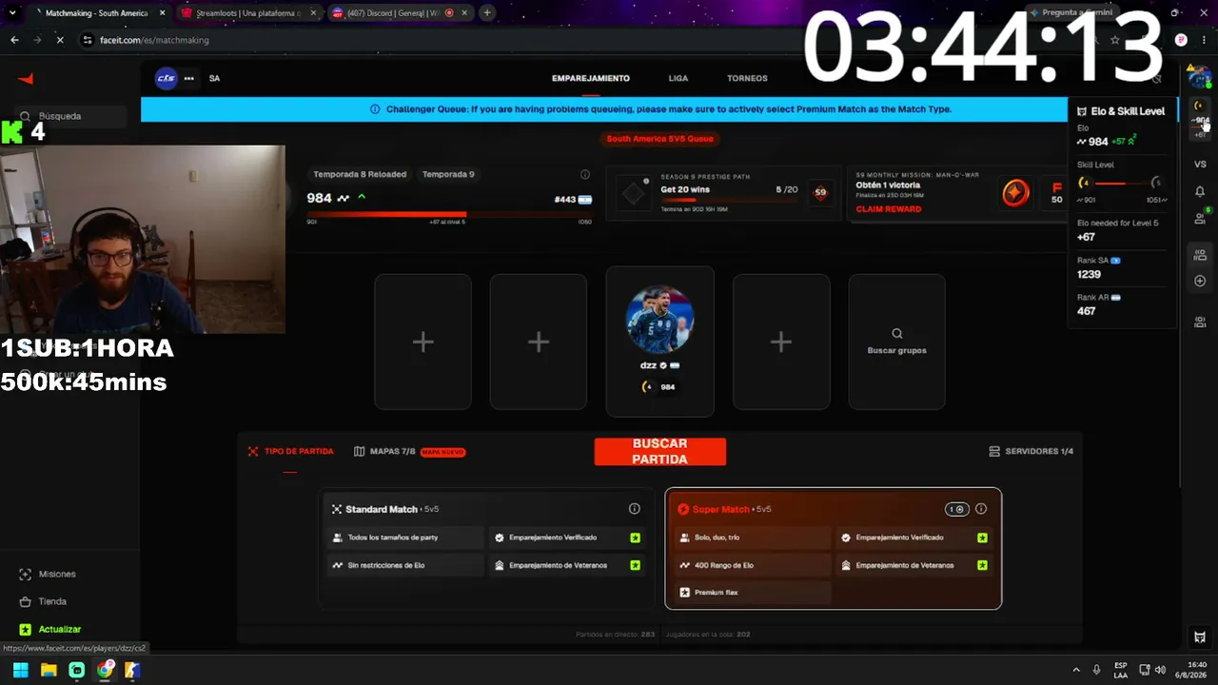Open the MAPAS 7/8 selector
Screen dimensions: 1218x685
click(x=410, y=451)
